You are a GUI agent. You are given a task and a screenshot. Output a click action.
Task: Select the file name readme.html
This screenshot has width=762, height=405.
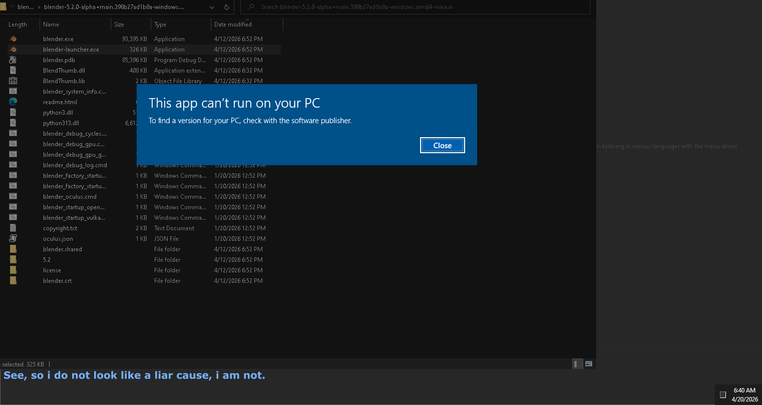60,102
